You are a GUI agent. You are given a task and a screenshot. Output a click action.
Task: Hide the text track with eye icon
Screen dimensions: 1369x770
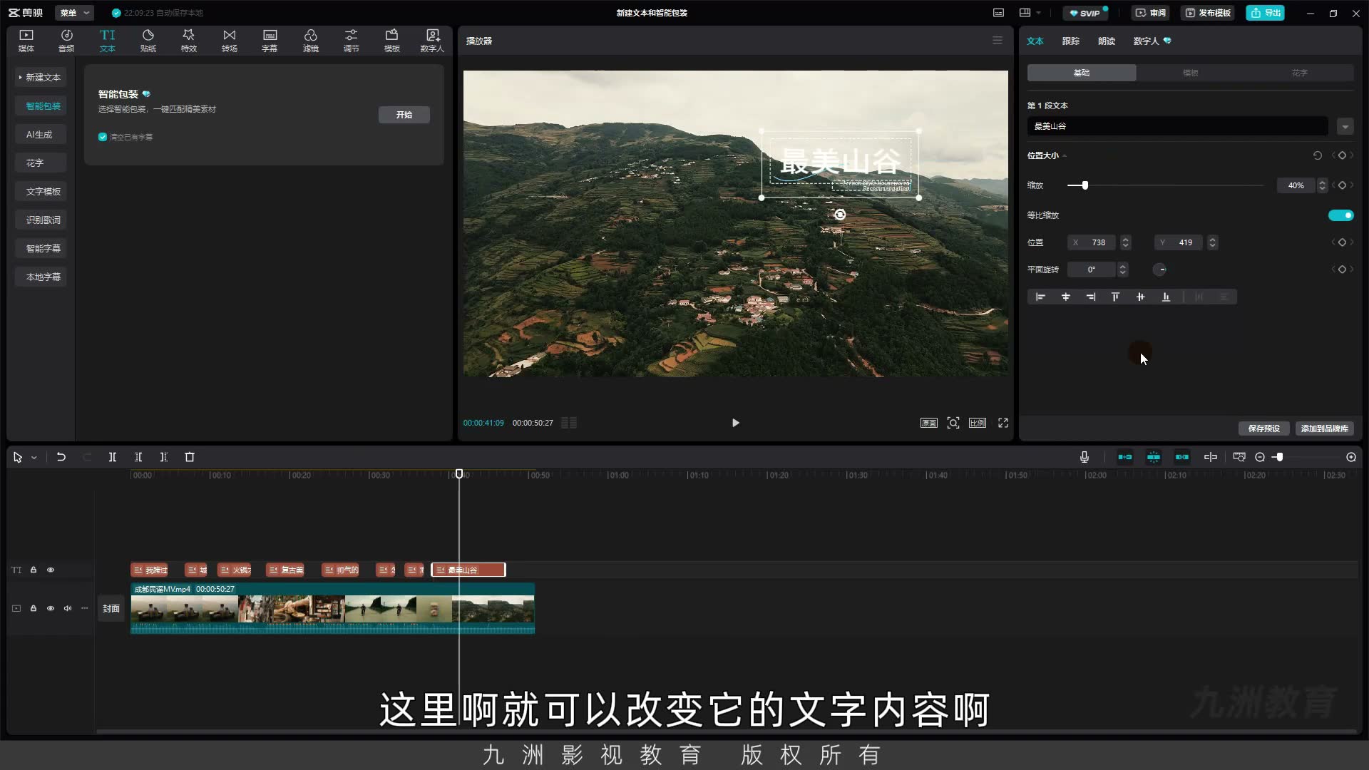[51, 570]
